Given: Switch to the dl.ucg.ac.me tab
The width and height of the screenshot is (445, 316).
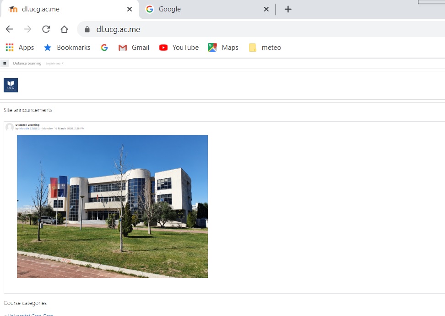Looking at the screenshot, I should click(x=70, y=9).
